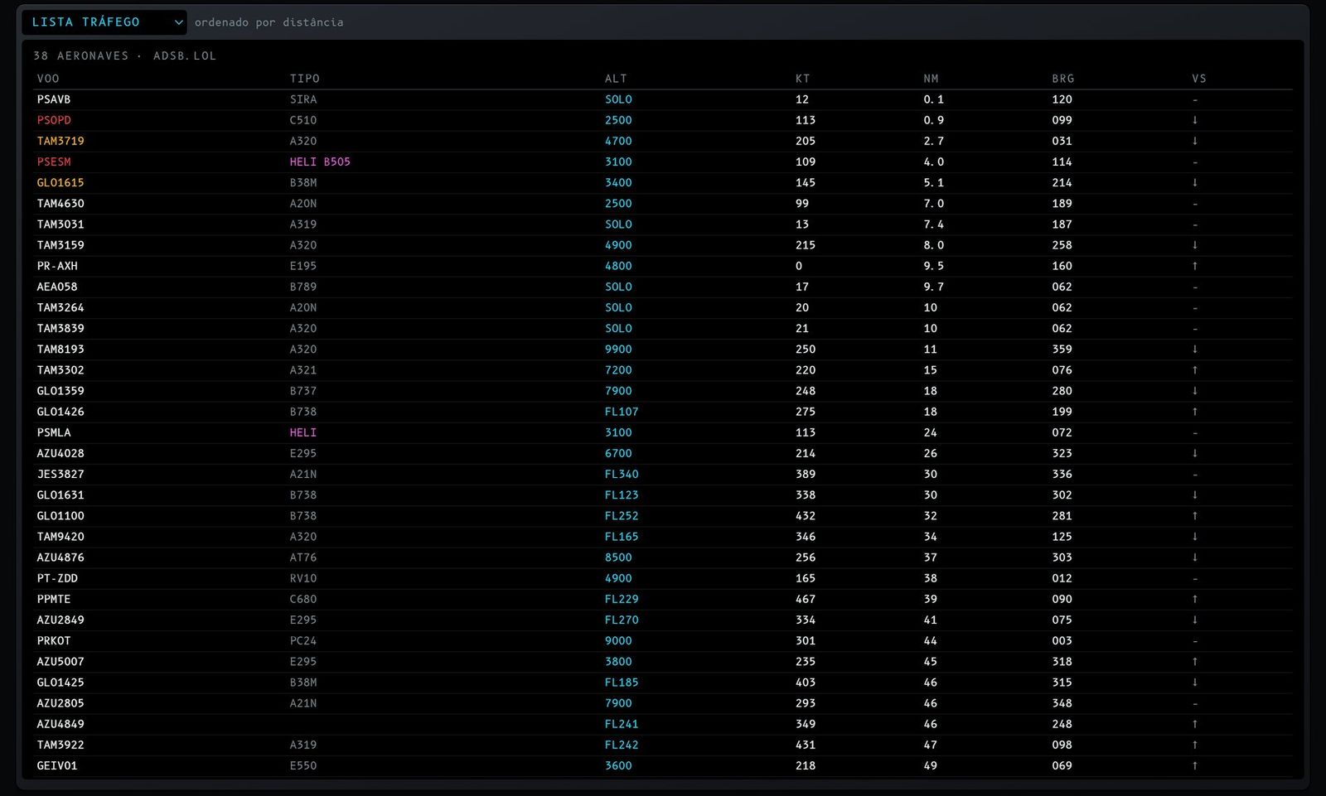This screenshot has height=796, width=1326.
Task: Click the KT column header
Action: (x=802, y=79)
